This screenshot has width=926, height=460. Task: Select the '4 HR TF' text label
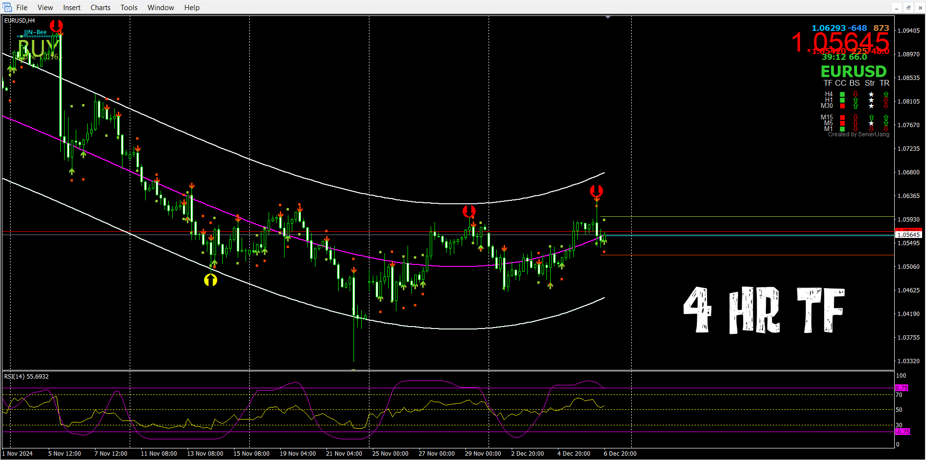764,310
